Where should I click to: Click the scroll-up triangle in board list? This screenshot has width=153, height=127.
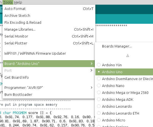pyautogui.click(x=127, y=56)
